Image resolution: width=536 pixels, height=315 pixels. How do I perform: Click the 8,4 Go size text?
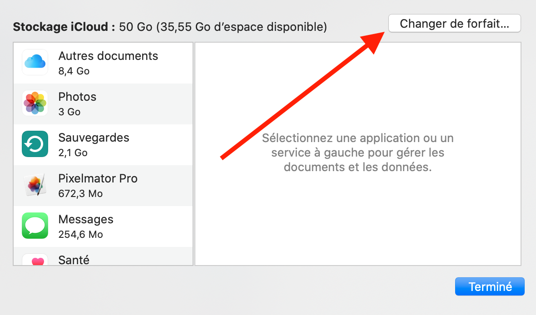[x=74, y=71]
